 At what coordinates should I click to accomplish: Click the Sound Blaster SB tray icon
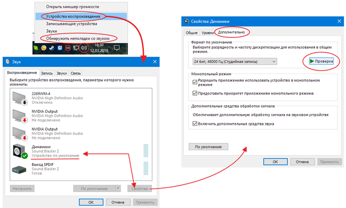[68, 48]
